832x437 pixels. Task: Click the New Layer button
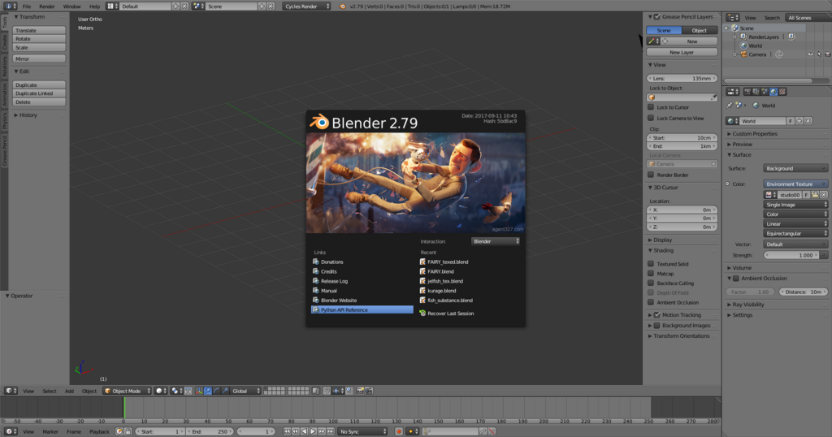[x=682, y=52]
